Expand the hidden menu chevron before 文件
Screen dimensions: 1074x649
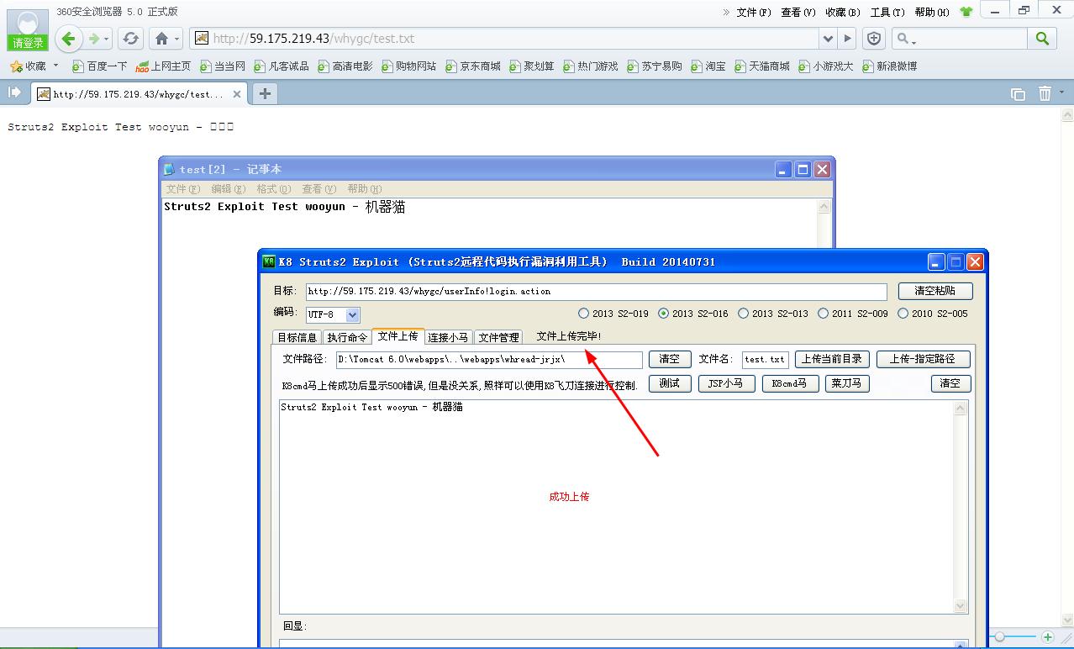726,12
